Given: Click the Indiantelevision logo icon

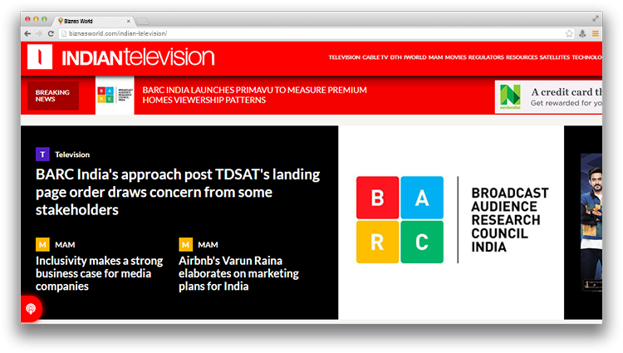Looking at the screenshot, I should 39,56.
